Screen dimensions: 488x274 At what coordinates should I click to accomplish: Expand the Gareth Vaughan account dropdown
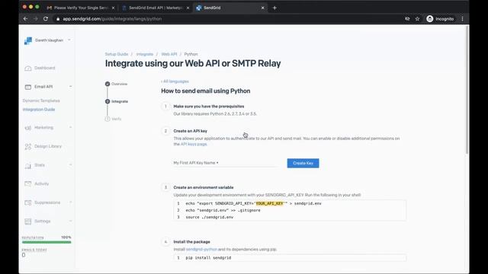coord(69,40)
